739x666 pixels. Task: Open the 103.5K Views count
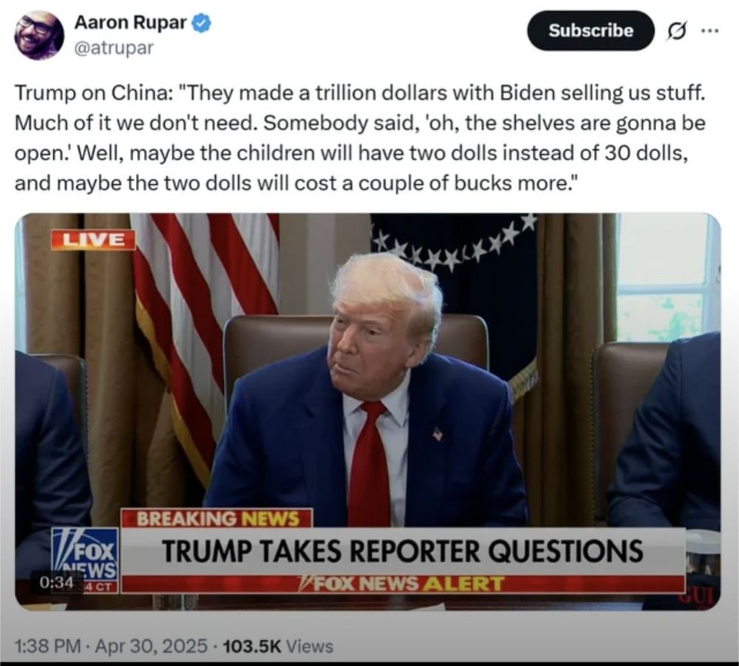[x=278, y=646]
